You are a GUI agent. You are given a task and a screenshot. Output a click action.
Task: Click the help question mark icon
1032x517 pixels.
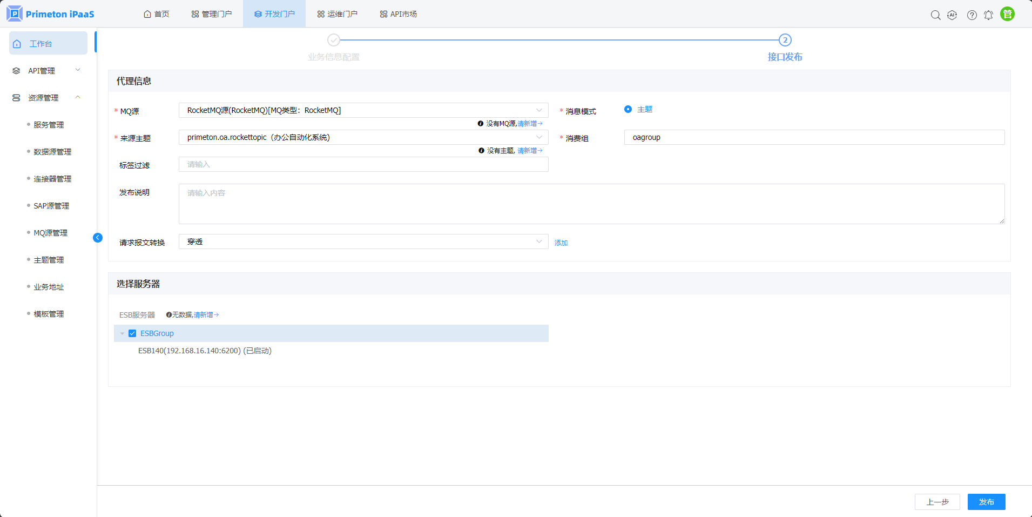point(972,15)
